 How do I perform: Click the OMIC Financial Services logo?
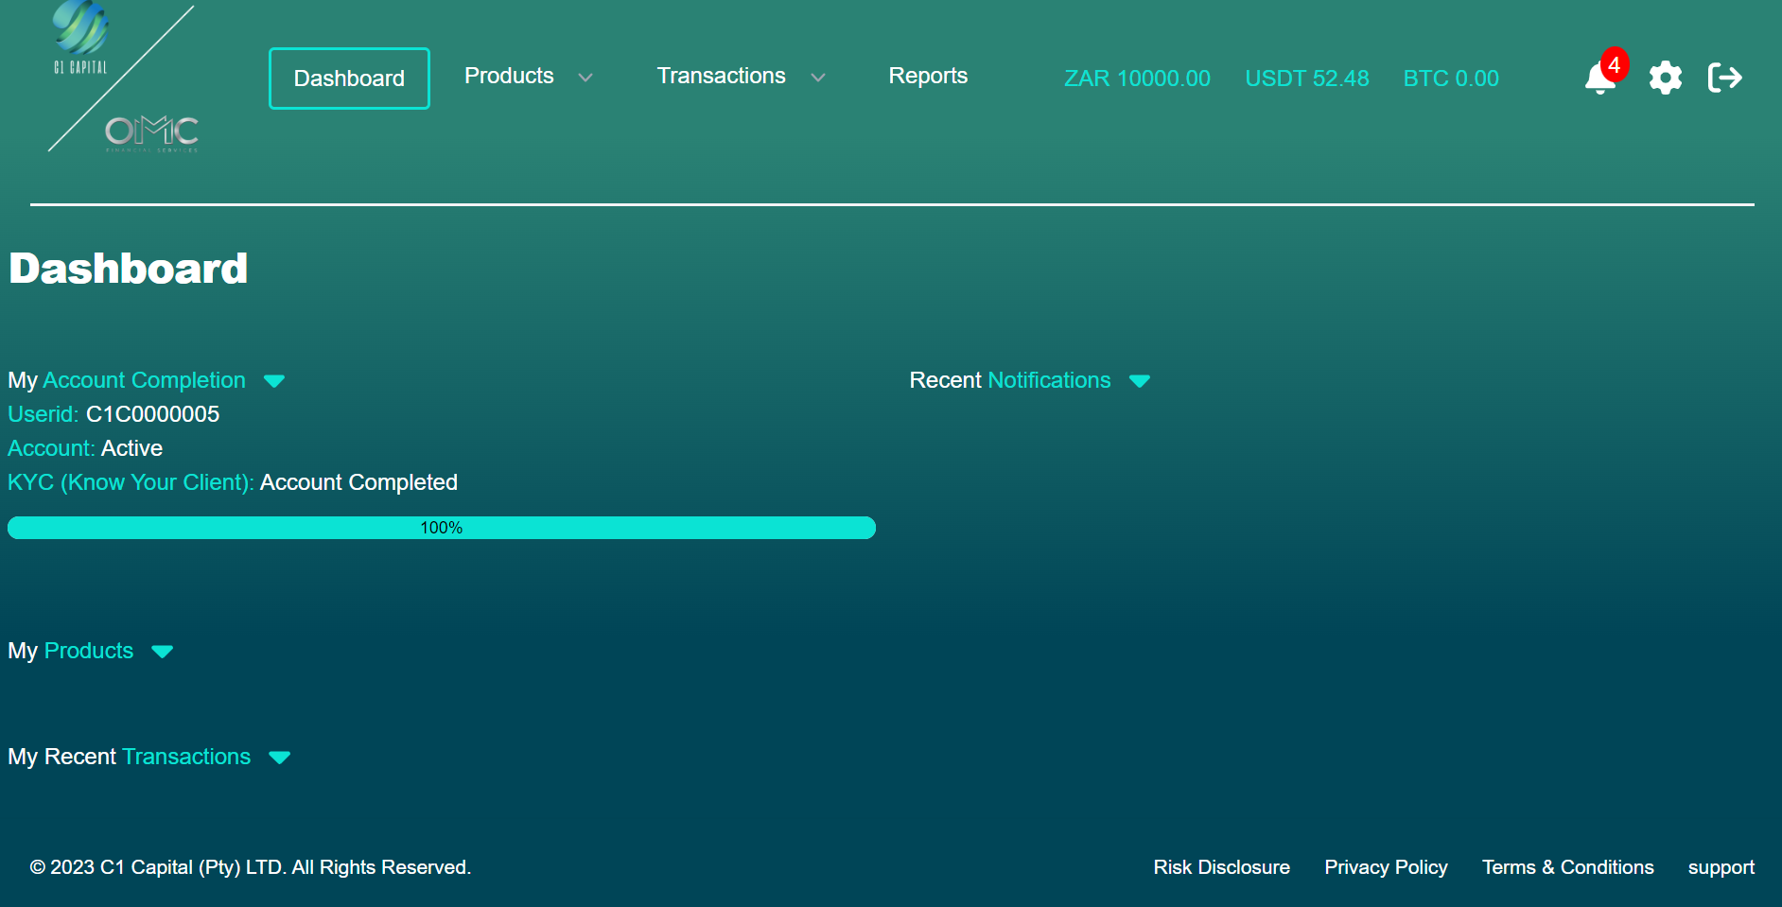pos(151,132)
